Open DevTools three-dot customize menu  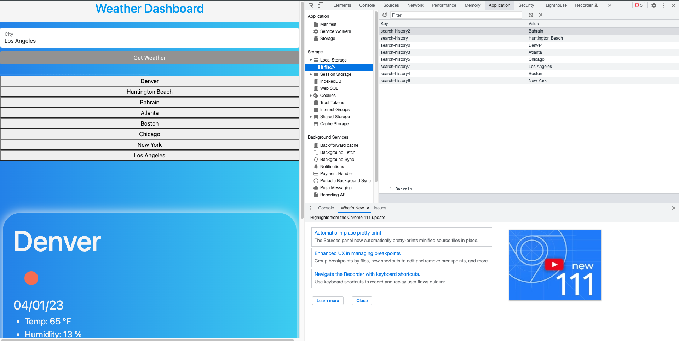click(664, 5)
